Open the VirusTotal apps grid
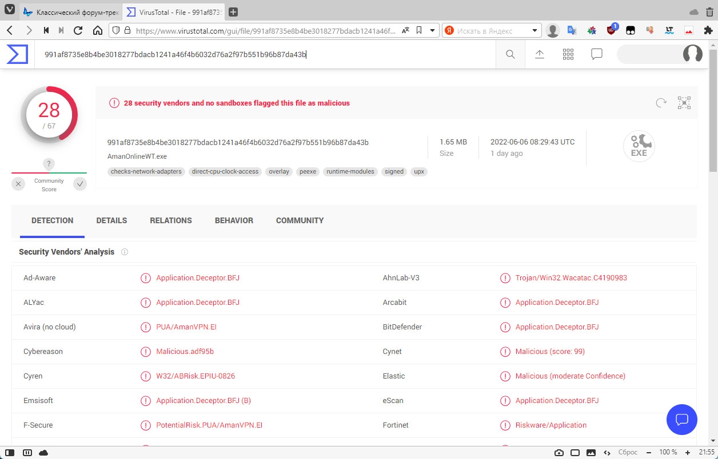This screenshot has height=459, width=718. coord(568,54)
